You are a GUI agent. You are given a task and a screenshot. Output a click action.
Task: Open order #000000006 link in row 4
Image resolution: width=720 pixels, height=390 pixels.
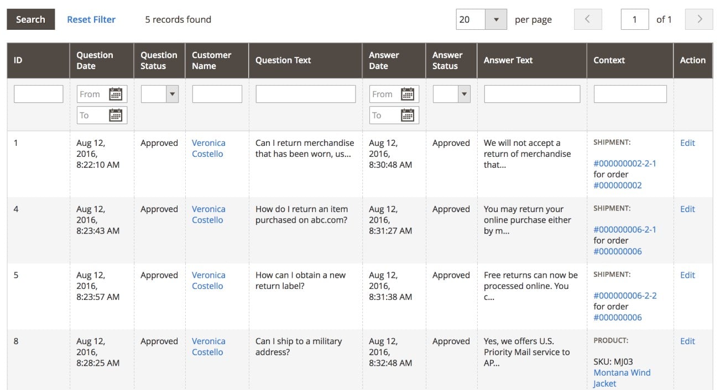tap(618, 251)
